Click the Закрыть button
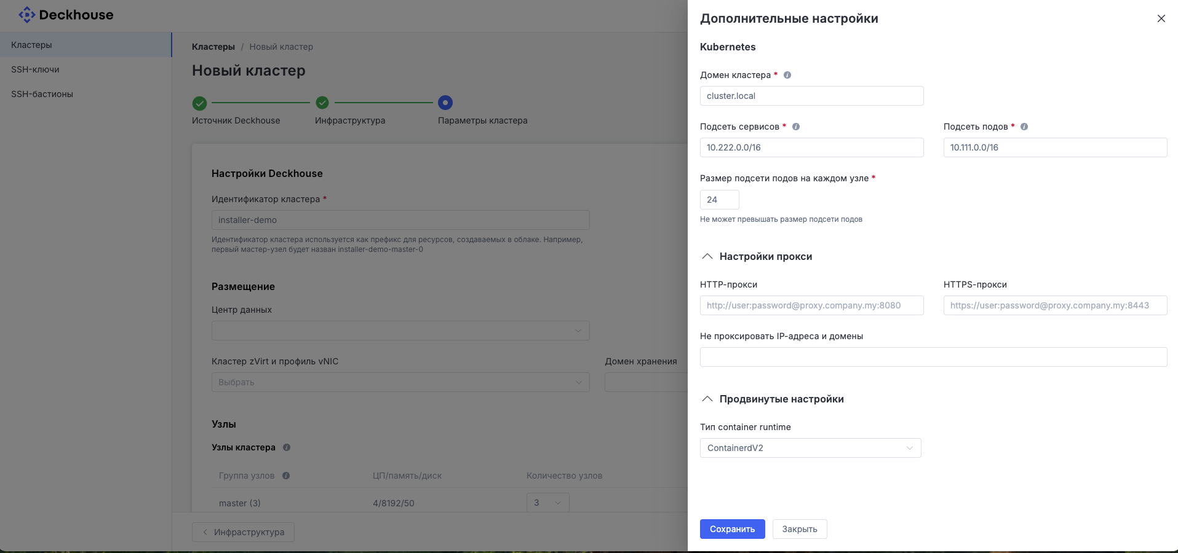Image resolution: width=1178 pixels, height=553 pixels. (800, 529)
